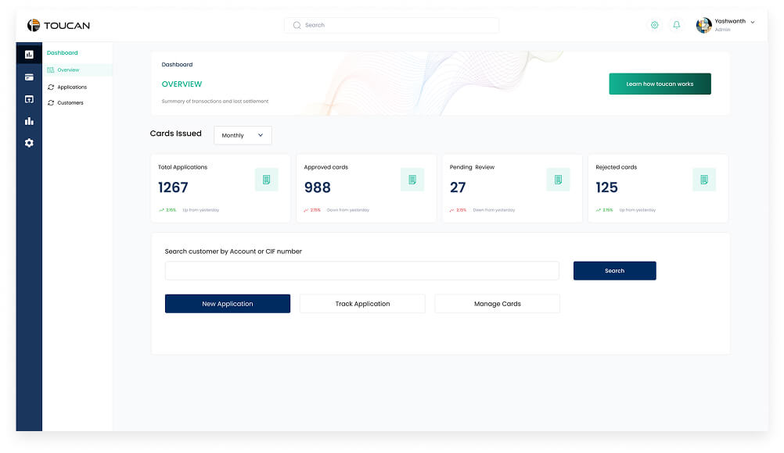Click the Manage Cards button
This screenshot has width=784, height=453.
pyautogui.click(x=497, y=304)
